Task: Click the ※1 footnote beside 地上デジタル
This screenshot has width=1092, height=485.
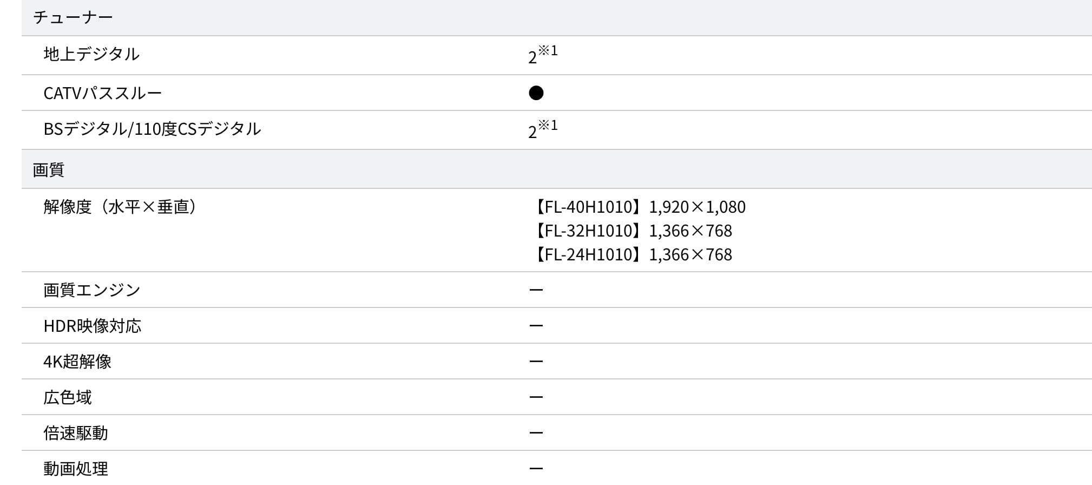Action: click(548, 50)
